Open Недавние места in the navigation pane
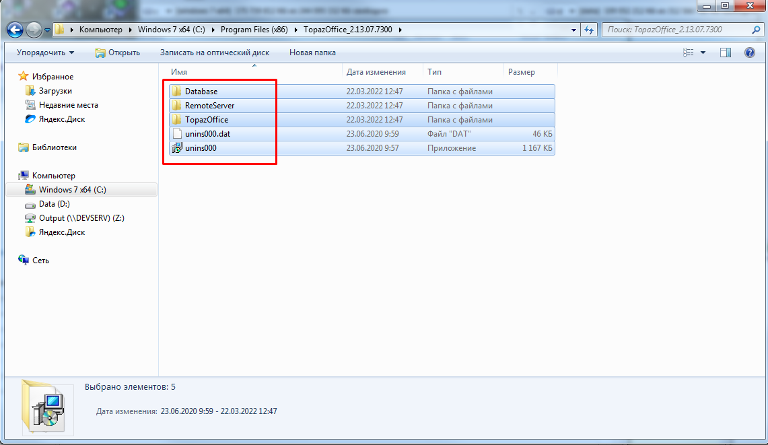This screenshot has height=445, width=768. [69, 105]
